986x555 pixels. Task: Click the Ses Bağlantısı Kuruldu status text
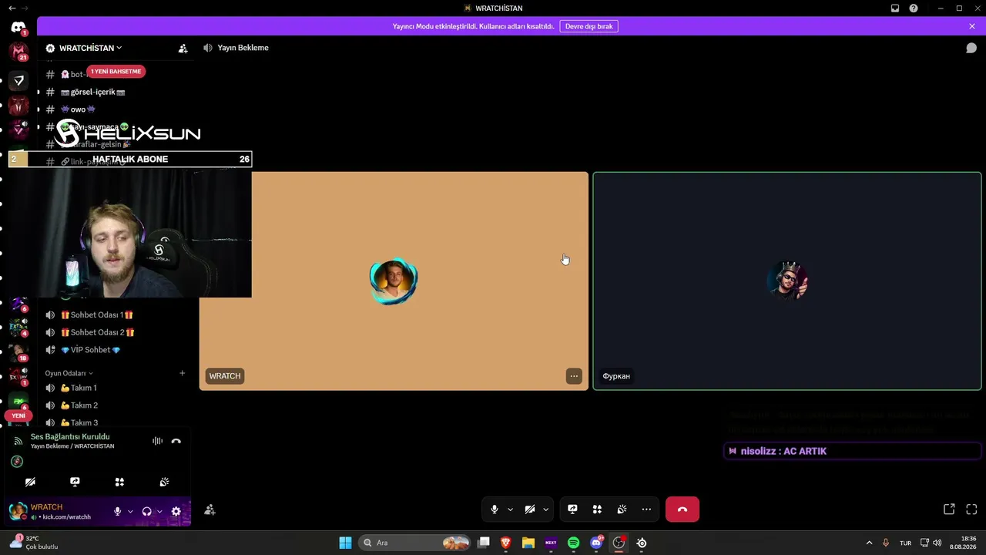70,436
